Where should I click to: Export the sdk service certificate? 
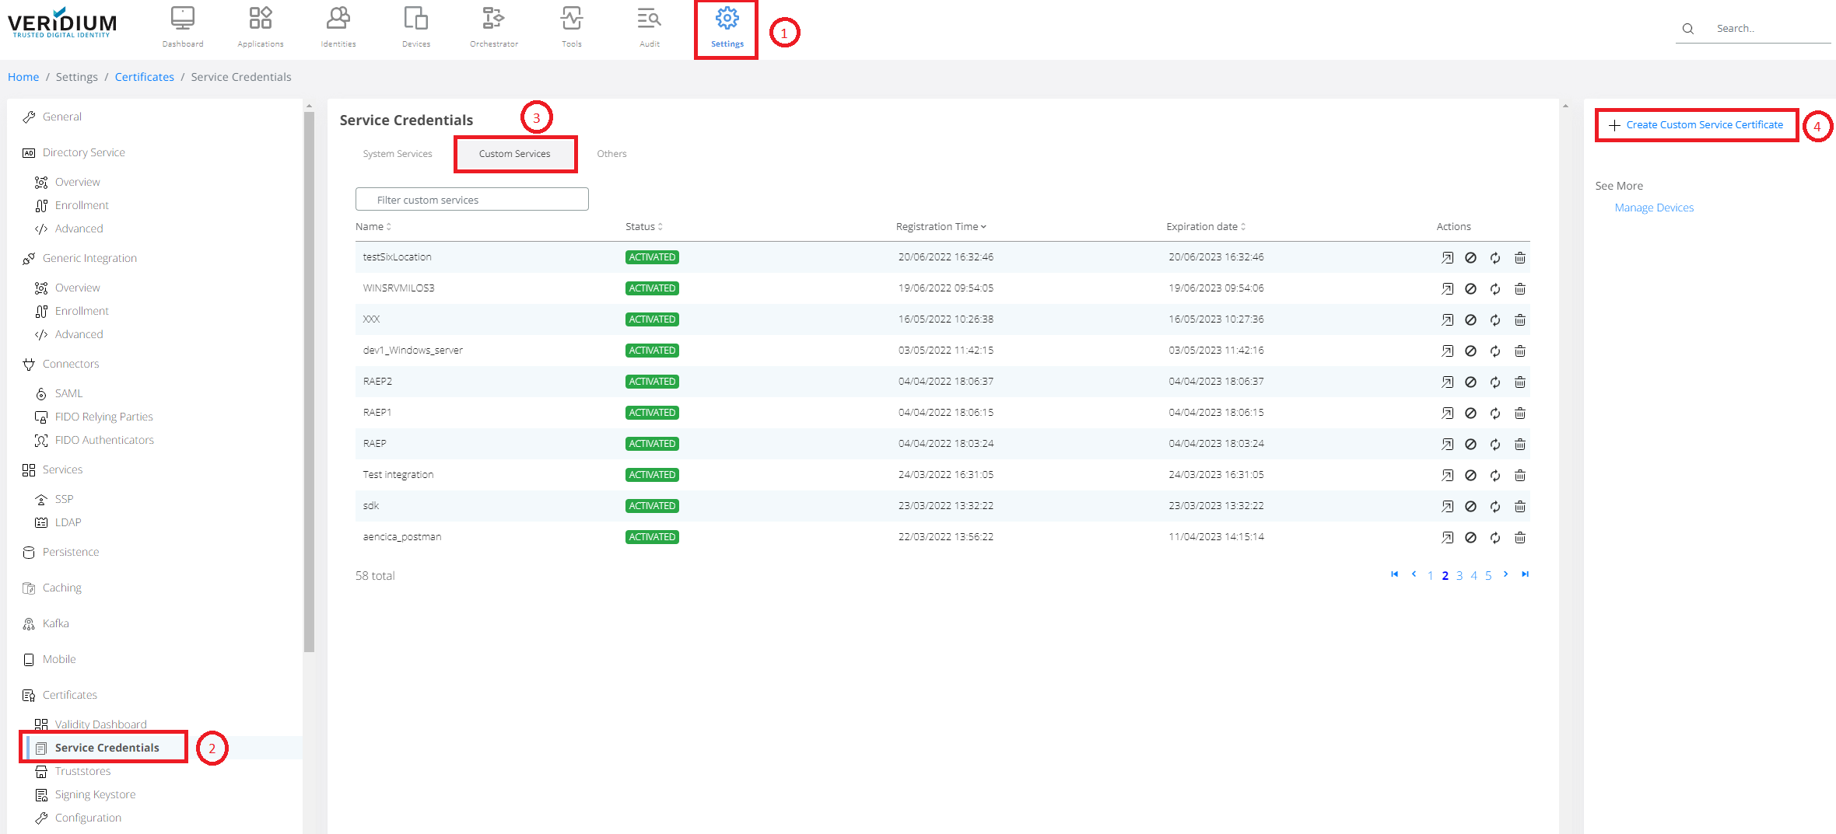(x=1446, y=507)
